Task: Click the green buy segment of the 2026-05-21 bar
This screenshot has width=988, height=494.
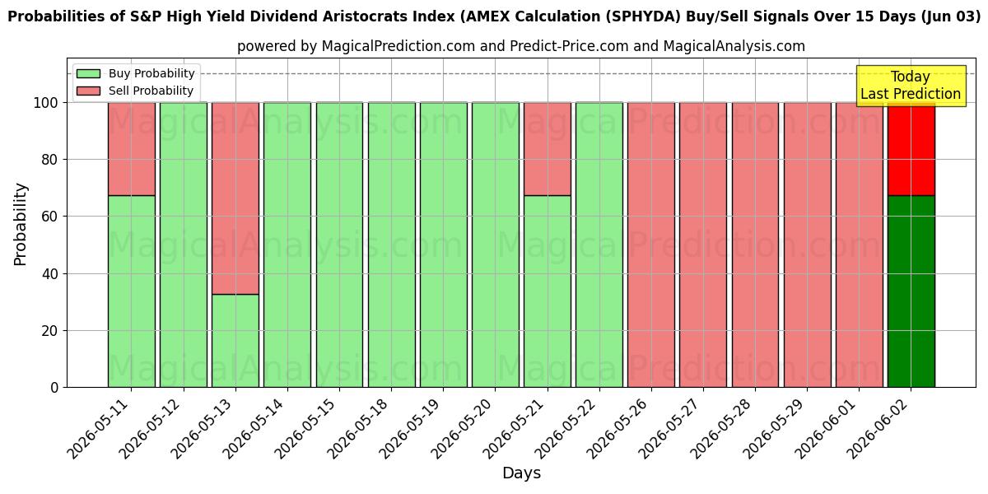Action: point(548,291)
